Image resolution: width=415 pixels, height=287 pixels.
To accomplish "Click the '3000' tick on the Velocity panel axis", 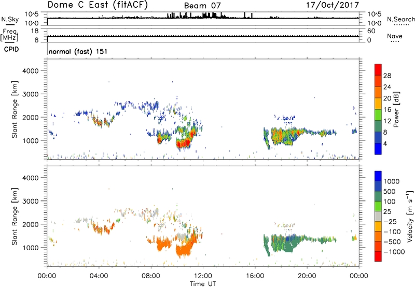I will pos(30,201).
